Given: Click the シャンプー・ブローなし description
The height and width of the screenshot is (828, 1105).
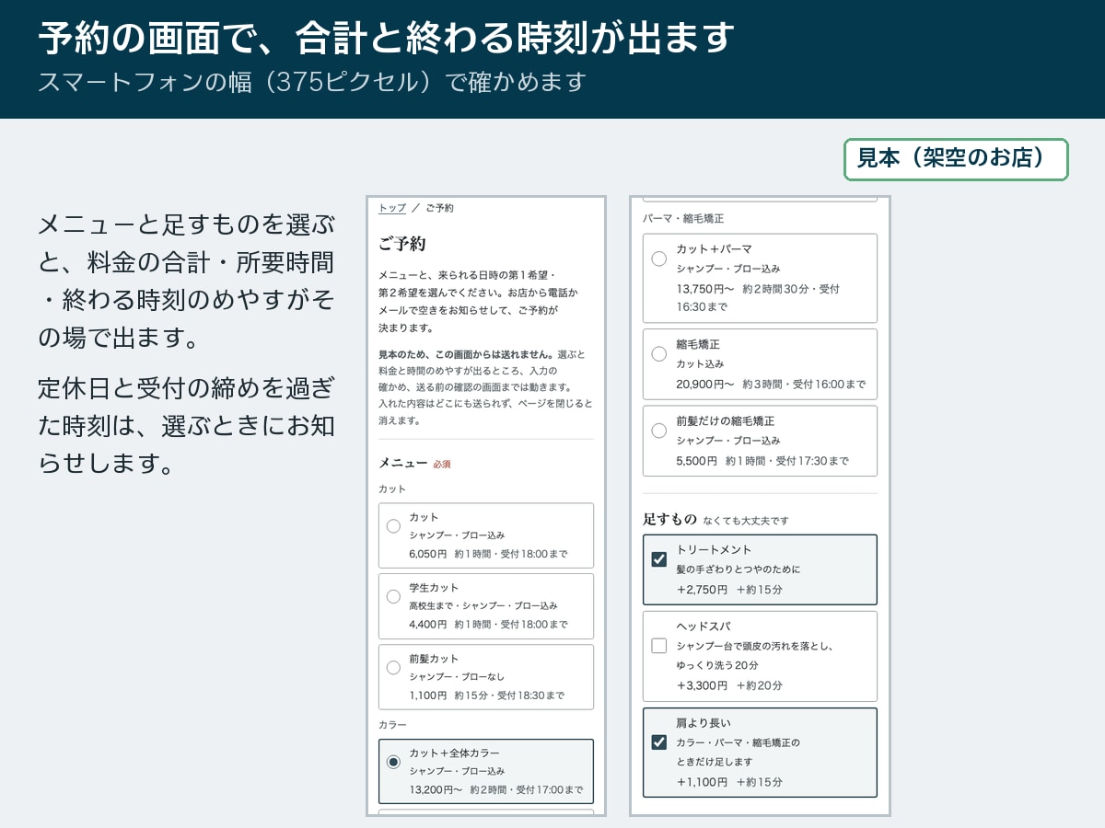Looking at the screenshot, I should 457,677.
